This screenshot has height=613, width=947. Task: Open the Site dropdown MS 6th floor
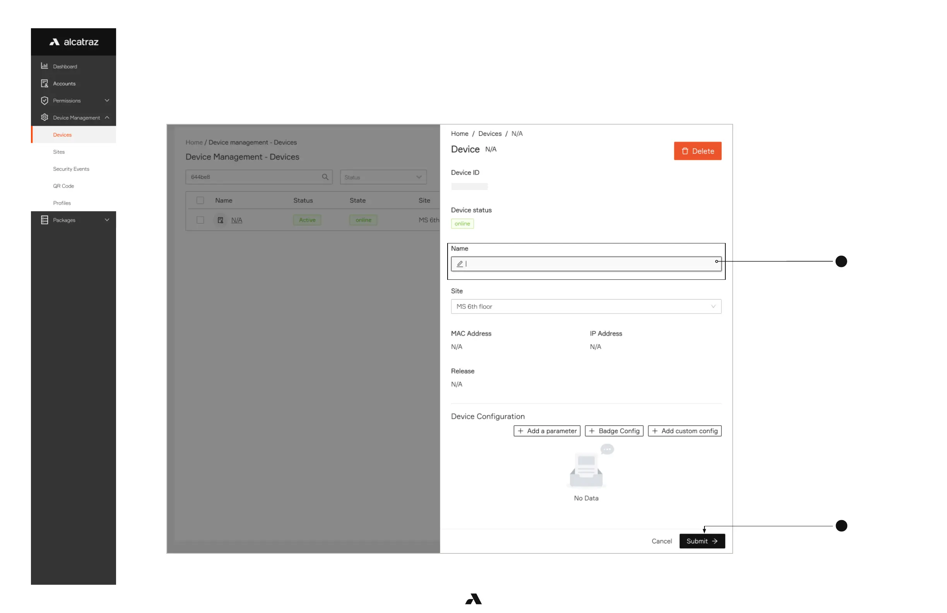click(x=586, y=306)
